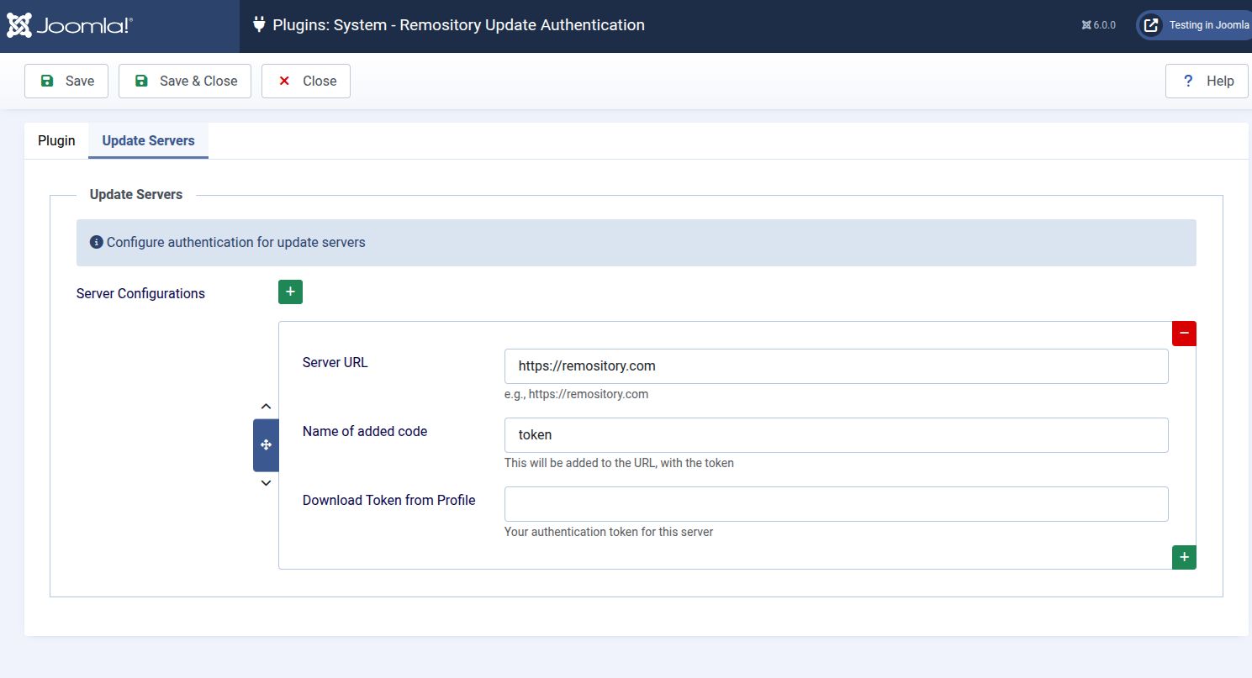
Task: Click the Name of added code field
Action: tap(836, 435)
